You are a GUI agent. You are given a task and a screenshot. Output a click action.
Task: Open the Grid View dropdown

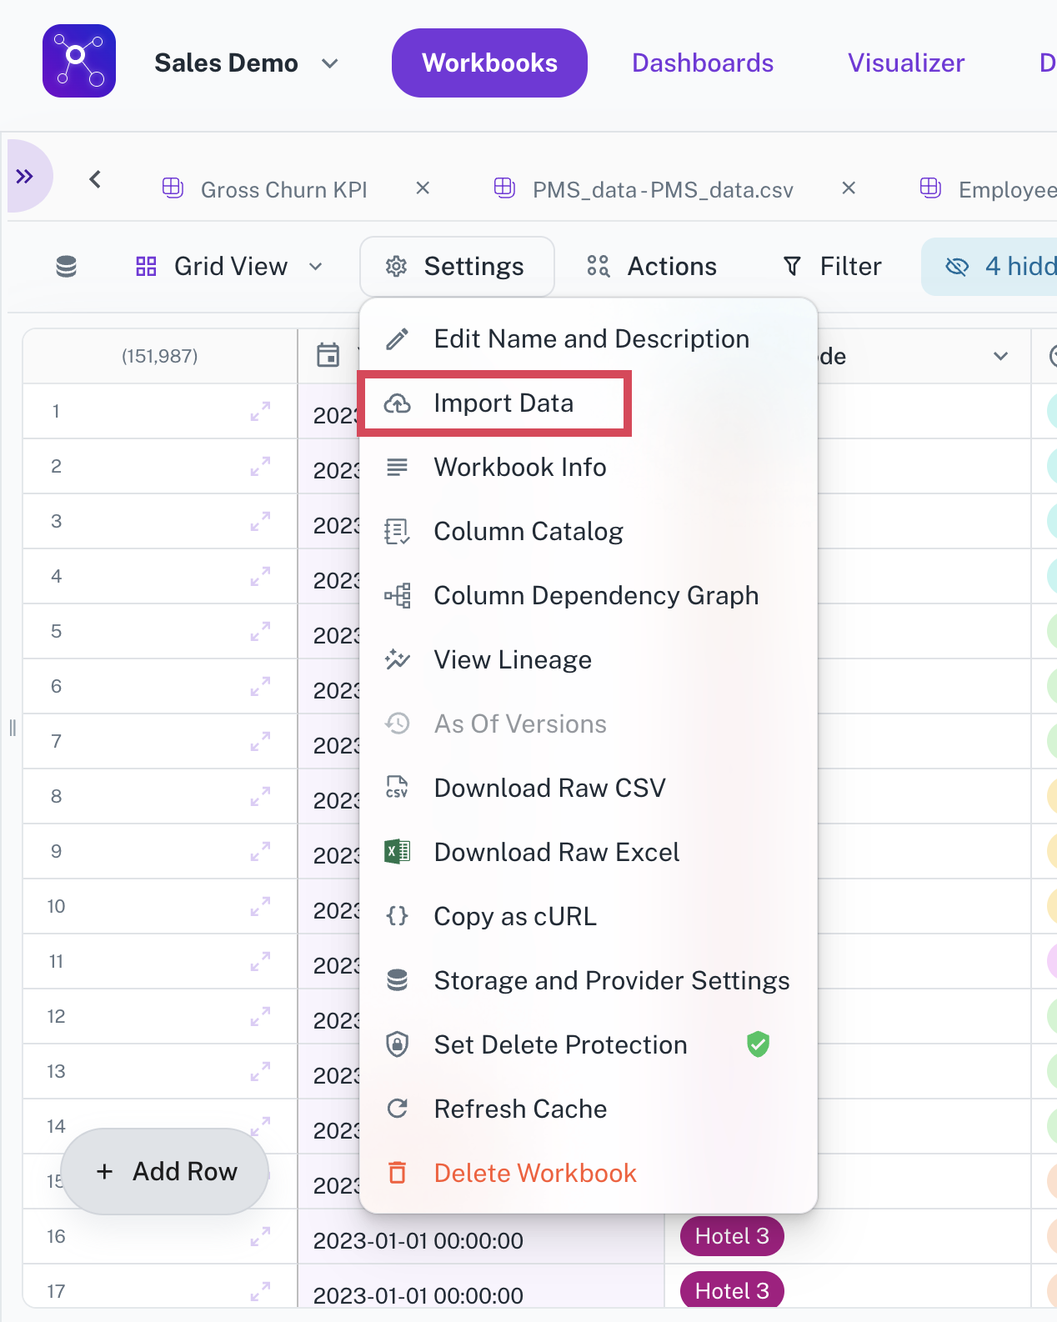pos(229,267)
